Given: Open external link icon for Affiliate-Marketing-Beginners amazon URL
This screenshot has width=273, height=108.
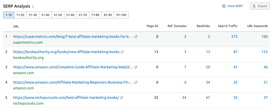Looking at the screenshot, I should 136,82.
